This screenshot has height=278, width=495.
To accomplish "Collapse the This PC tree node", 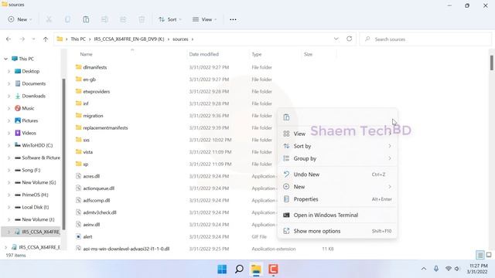I will pos(5,59).
